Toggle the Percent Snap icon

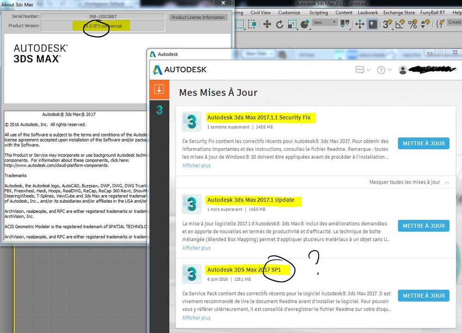coord(412,24)
